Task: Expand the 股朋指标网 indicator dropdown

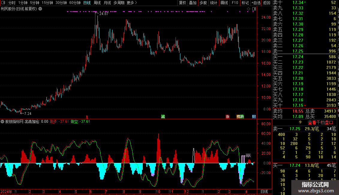Action: click(2, 121)
